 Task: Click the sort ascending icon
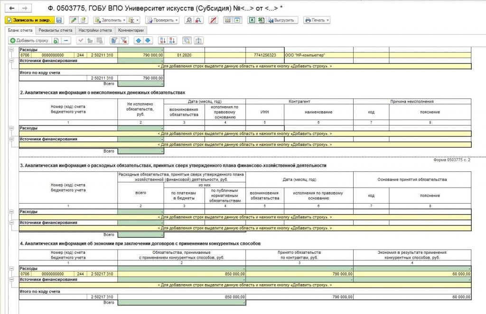coord(162,41)
